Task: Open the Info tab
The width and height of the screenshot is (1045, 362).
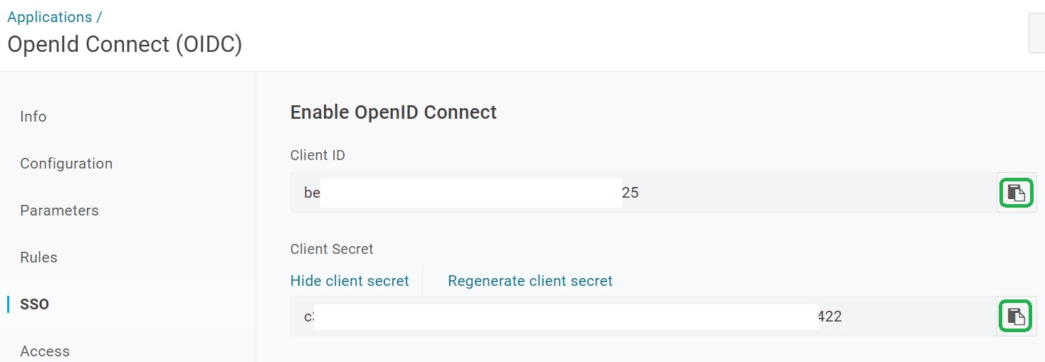Action: tap(33, 117)
